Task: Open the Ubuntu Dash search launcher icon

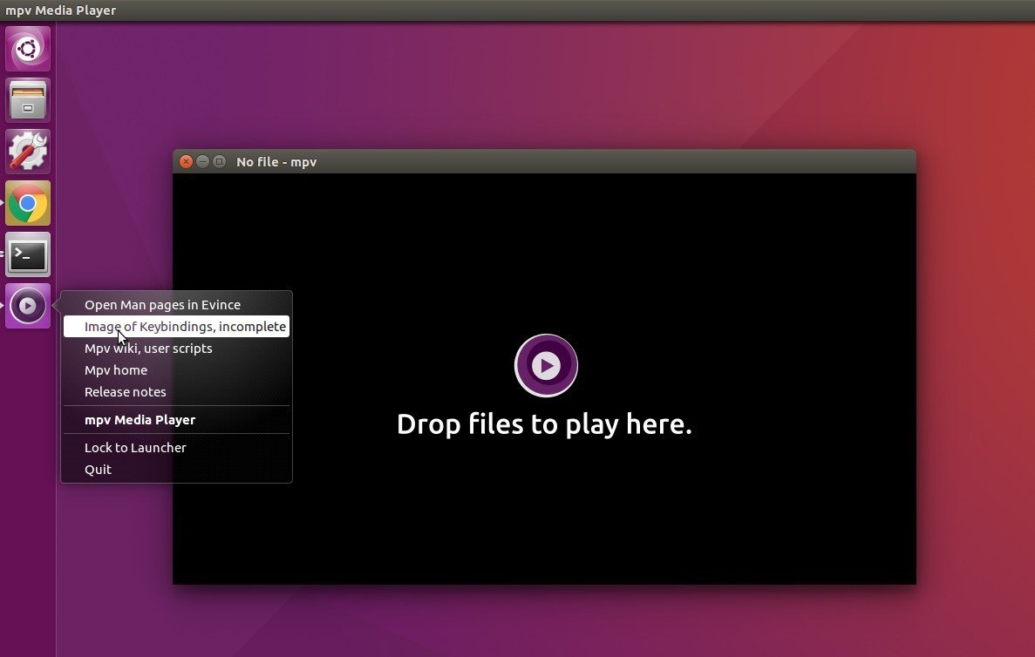Action: 28,49
